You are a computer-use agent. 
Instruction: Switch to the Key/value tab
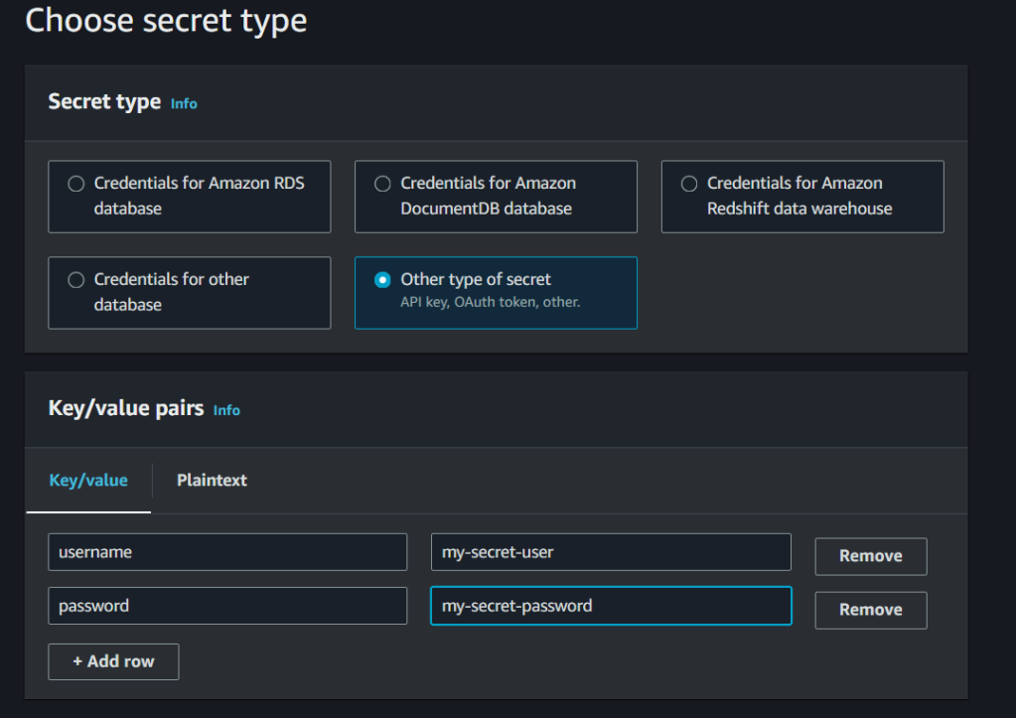click(x=88, y=481)
